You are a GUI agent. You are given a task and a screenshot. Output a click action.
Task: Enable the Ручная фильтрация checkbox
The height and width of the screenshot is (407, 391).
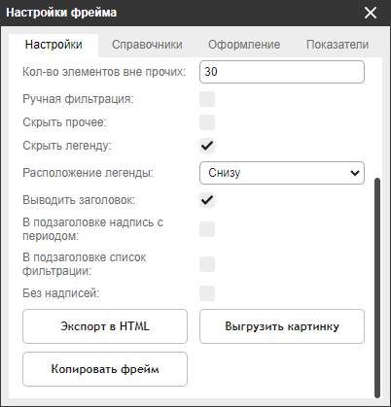(x=207, y=99)
